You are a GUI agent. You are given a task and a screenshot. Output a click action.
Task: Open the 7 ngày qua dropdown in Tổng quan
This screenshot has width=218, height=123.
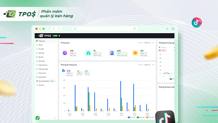pos(149,43)
